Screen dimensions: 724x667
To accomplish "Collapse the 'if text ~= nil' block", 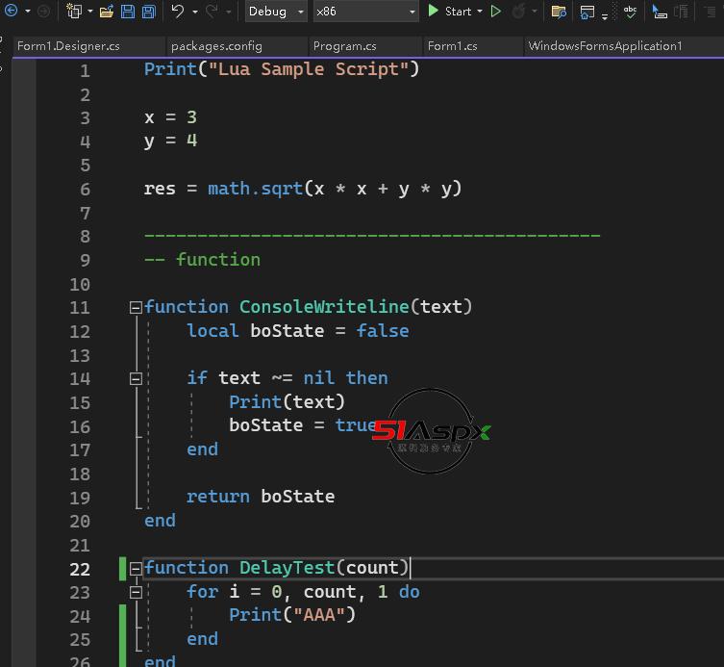I will pos(137,379).
